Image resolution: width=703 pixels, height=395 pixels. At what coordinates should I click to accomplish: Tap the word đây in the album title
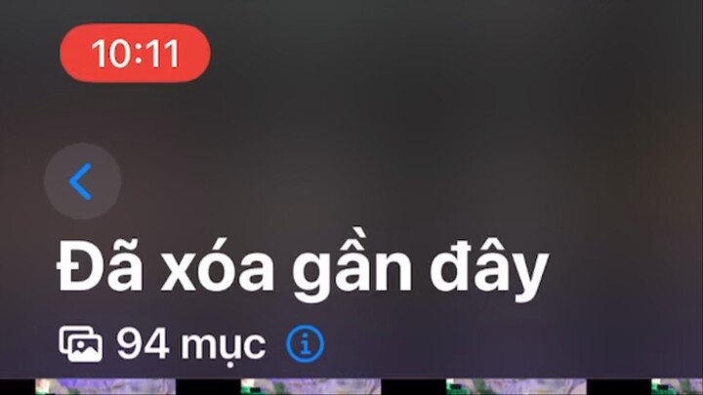coord(489,270)
